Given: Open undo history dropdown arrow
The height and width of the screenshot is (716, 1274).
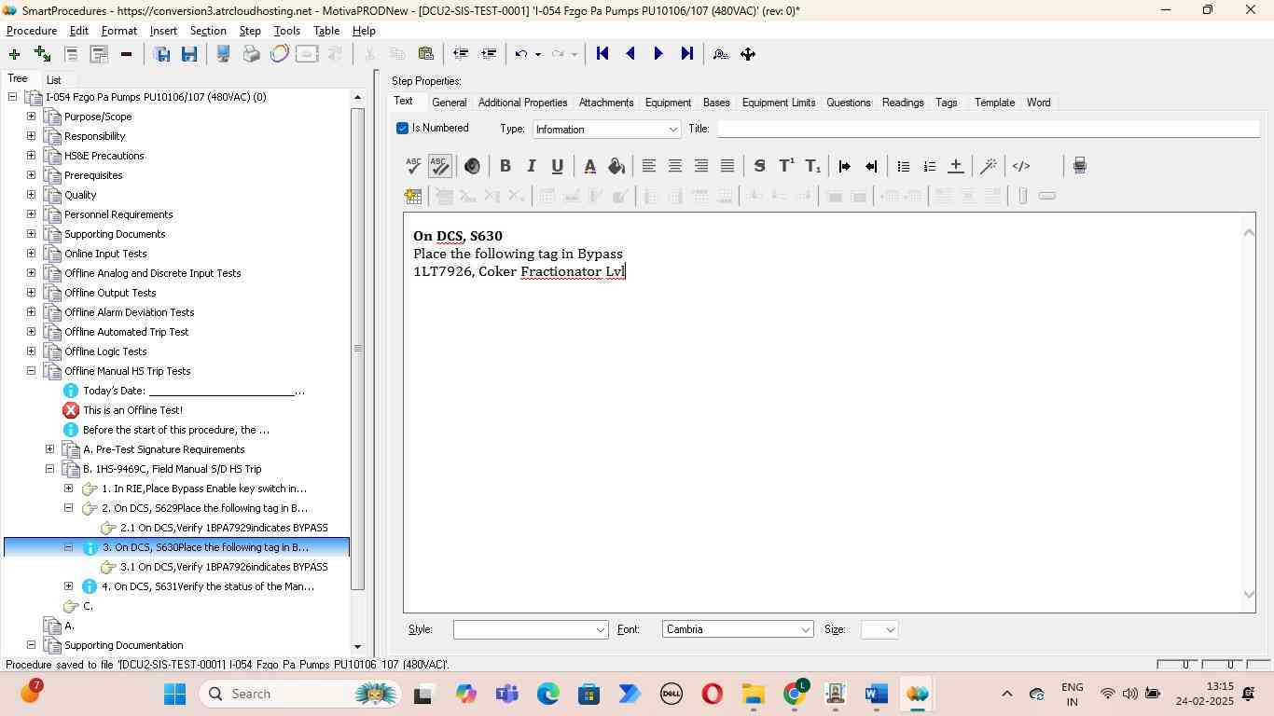Looking at the screenshot, I should (x=537, y=54).
